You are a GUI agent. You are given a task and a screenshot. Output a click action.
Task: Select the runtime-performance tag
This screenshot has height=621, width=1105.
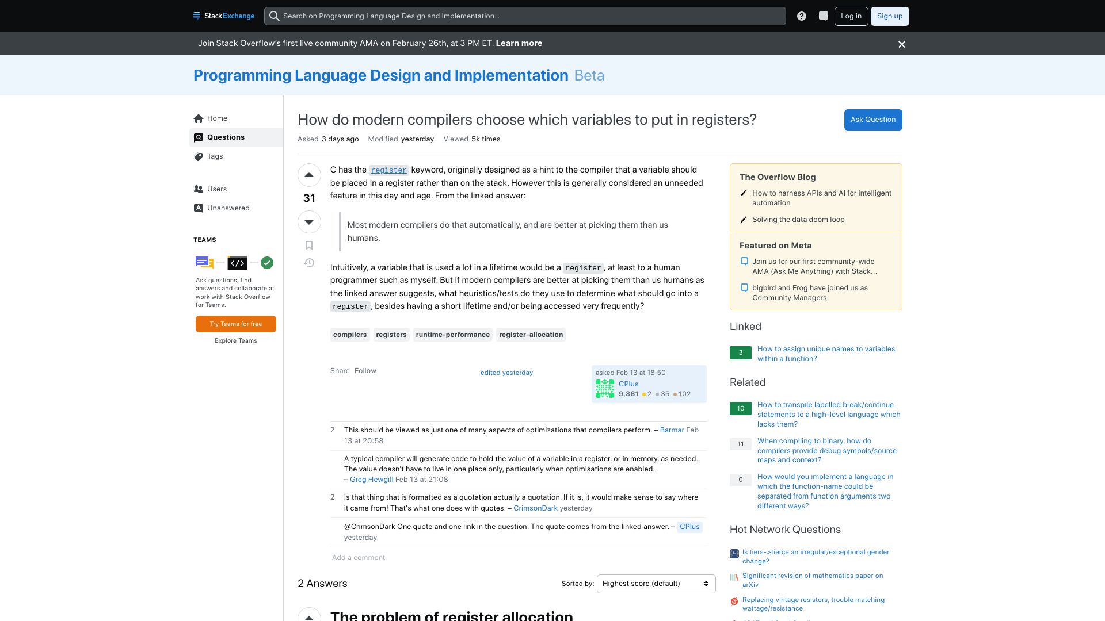(x=453, y=335)
